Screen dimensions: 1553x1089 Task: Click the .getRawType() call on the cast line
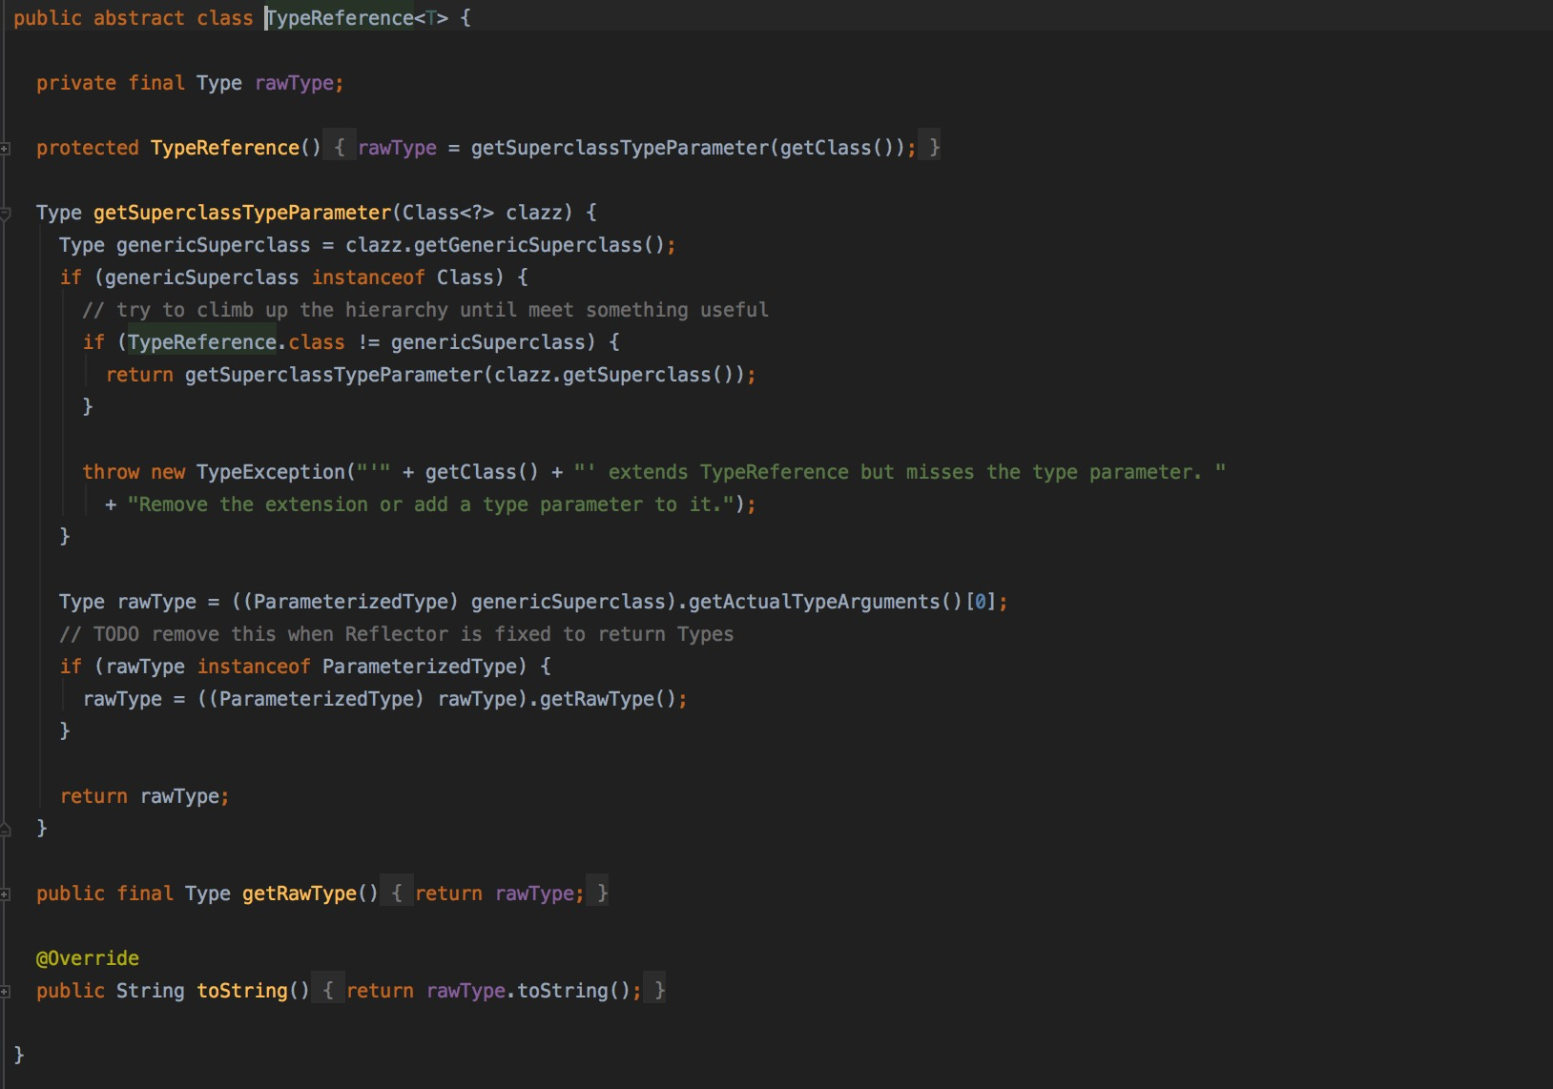click(602, 699)
